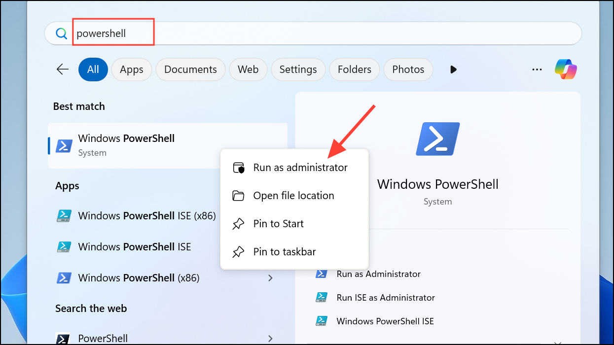Switch to the Settings filter tab
This screenshot has width=614, height=345.
pos(298,69)
